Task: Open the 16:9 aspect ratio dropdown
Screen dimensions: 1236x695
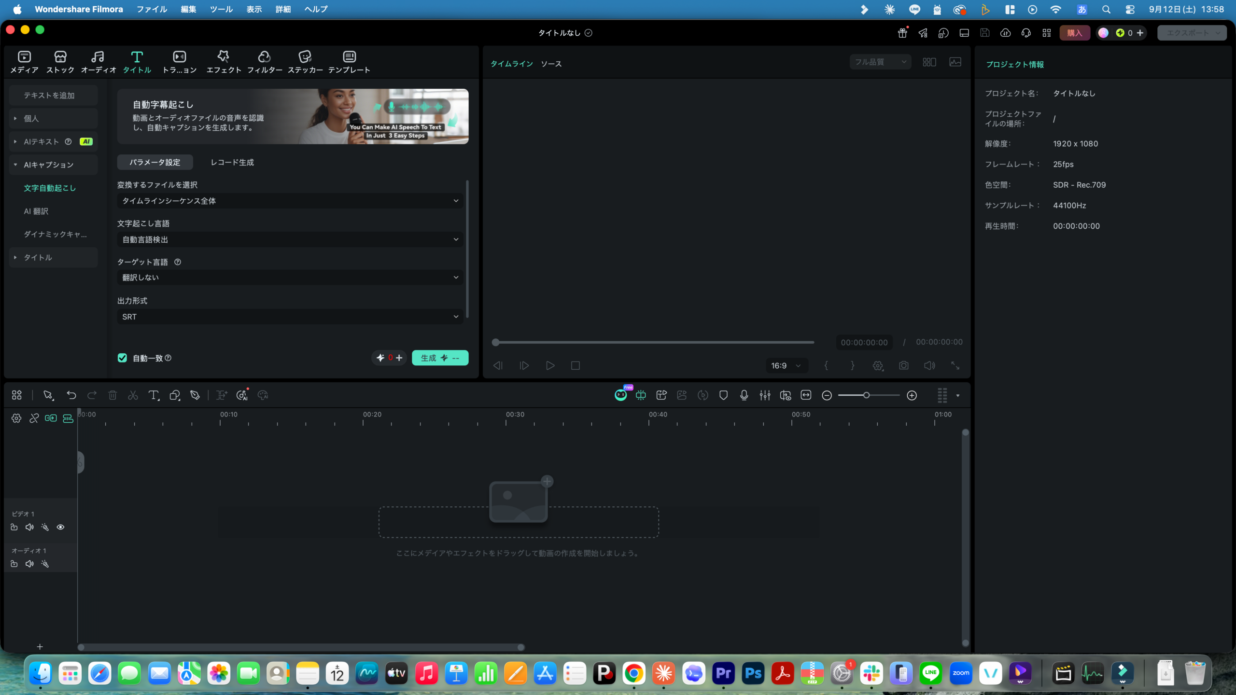Action: (x=786, y=365)
